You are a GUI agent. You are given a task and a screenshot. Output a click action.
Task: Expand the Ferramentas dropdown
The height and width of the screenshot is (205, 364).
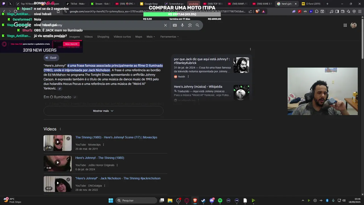[x=169, y=37]
